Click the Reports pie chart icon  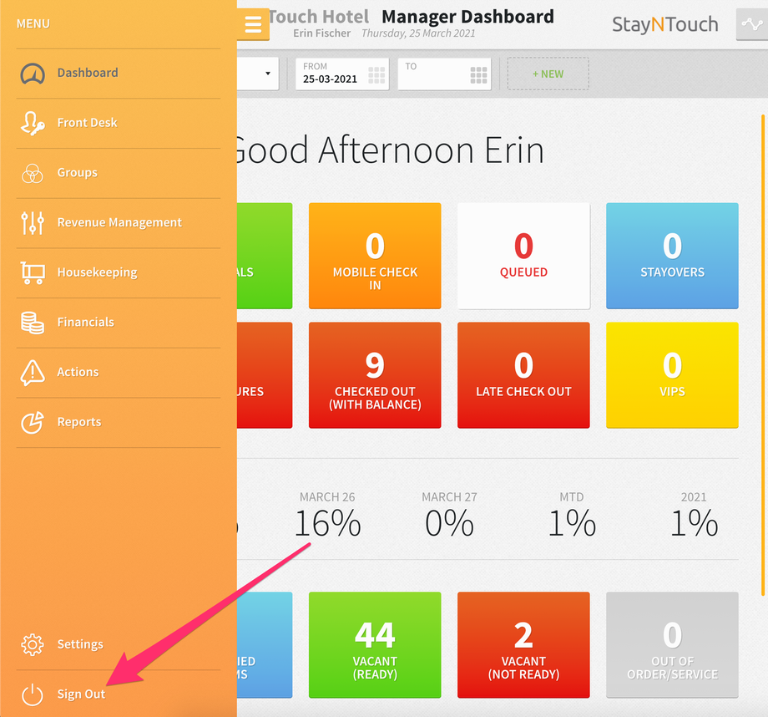click(33, 422)
